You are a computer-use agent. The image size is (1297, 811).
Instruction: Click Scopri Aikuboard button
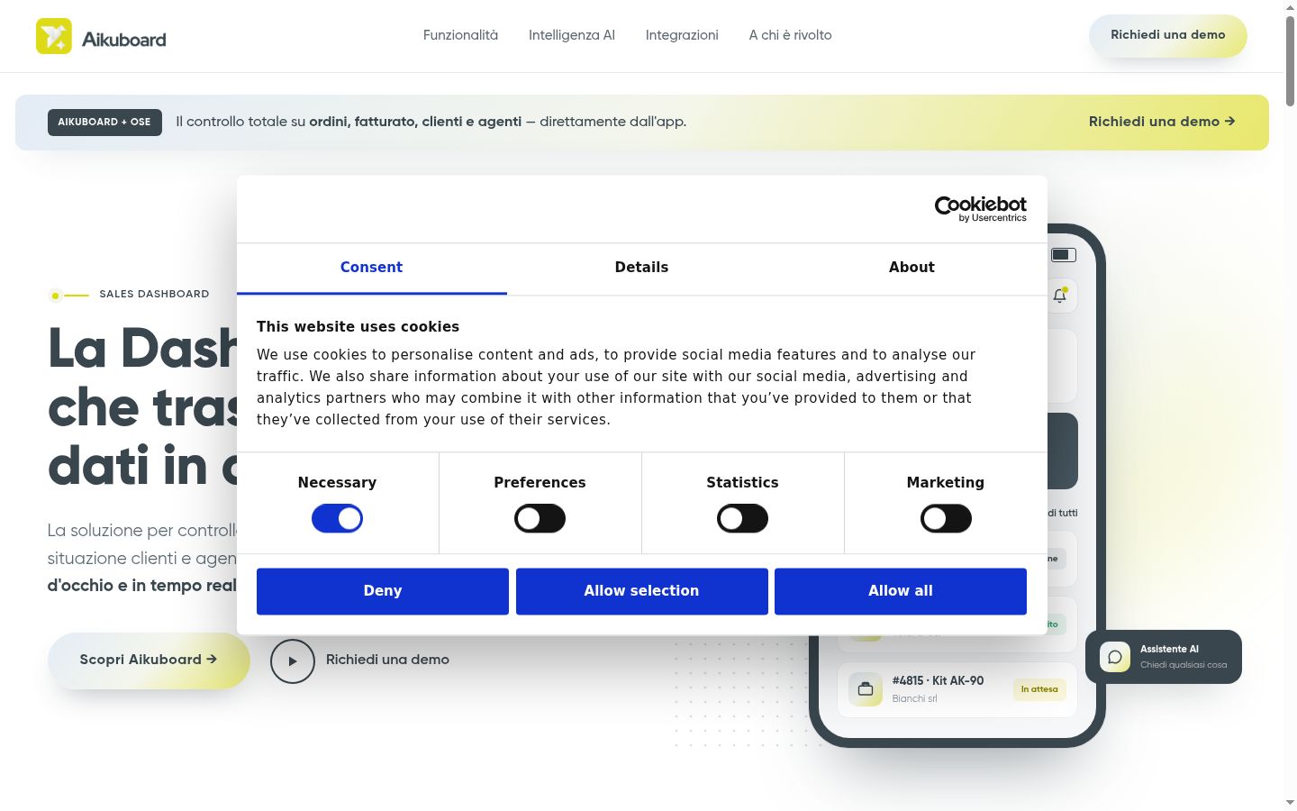[x=149, y=661]
